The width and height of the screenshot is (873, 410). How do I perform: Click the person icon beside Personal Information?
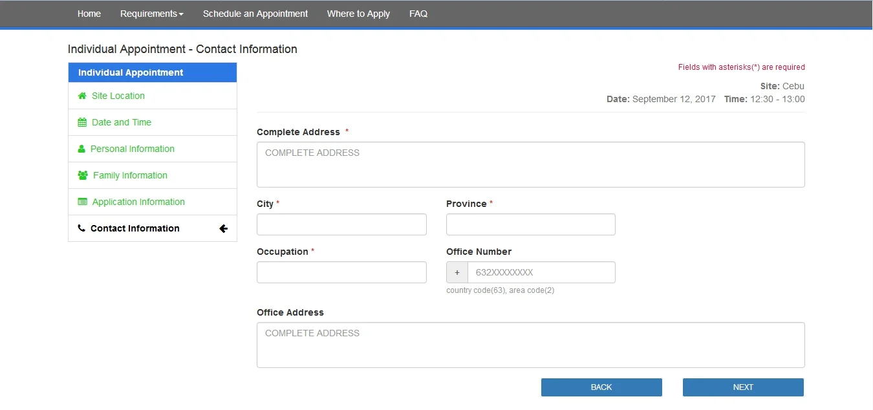[x=81, y=149]
